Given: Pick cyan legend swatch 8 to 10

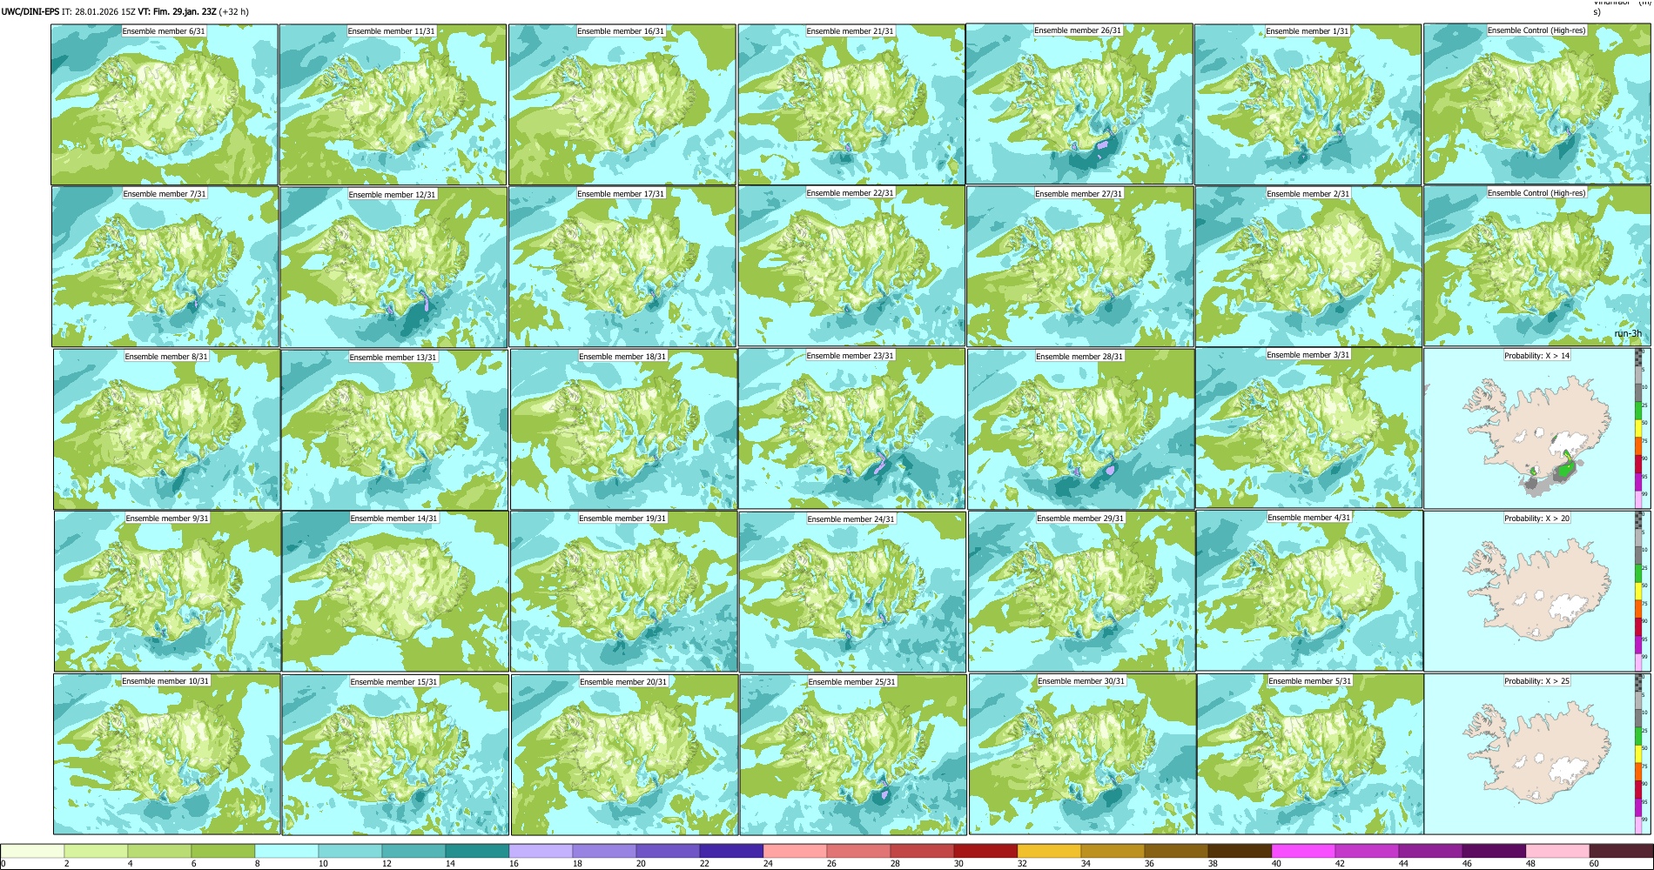Looking at the screenshot, I should [x=286, y=851].
